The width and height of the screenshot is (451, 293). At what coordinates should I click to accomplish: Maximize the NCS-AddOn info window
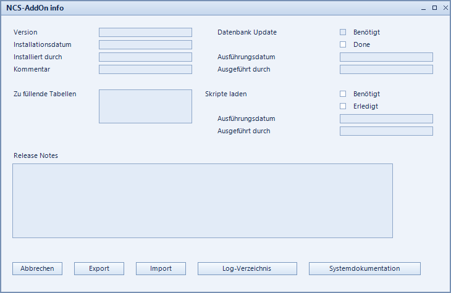pos(434,8)
